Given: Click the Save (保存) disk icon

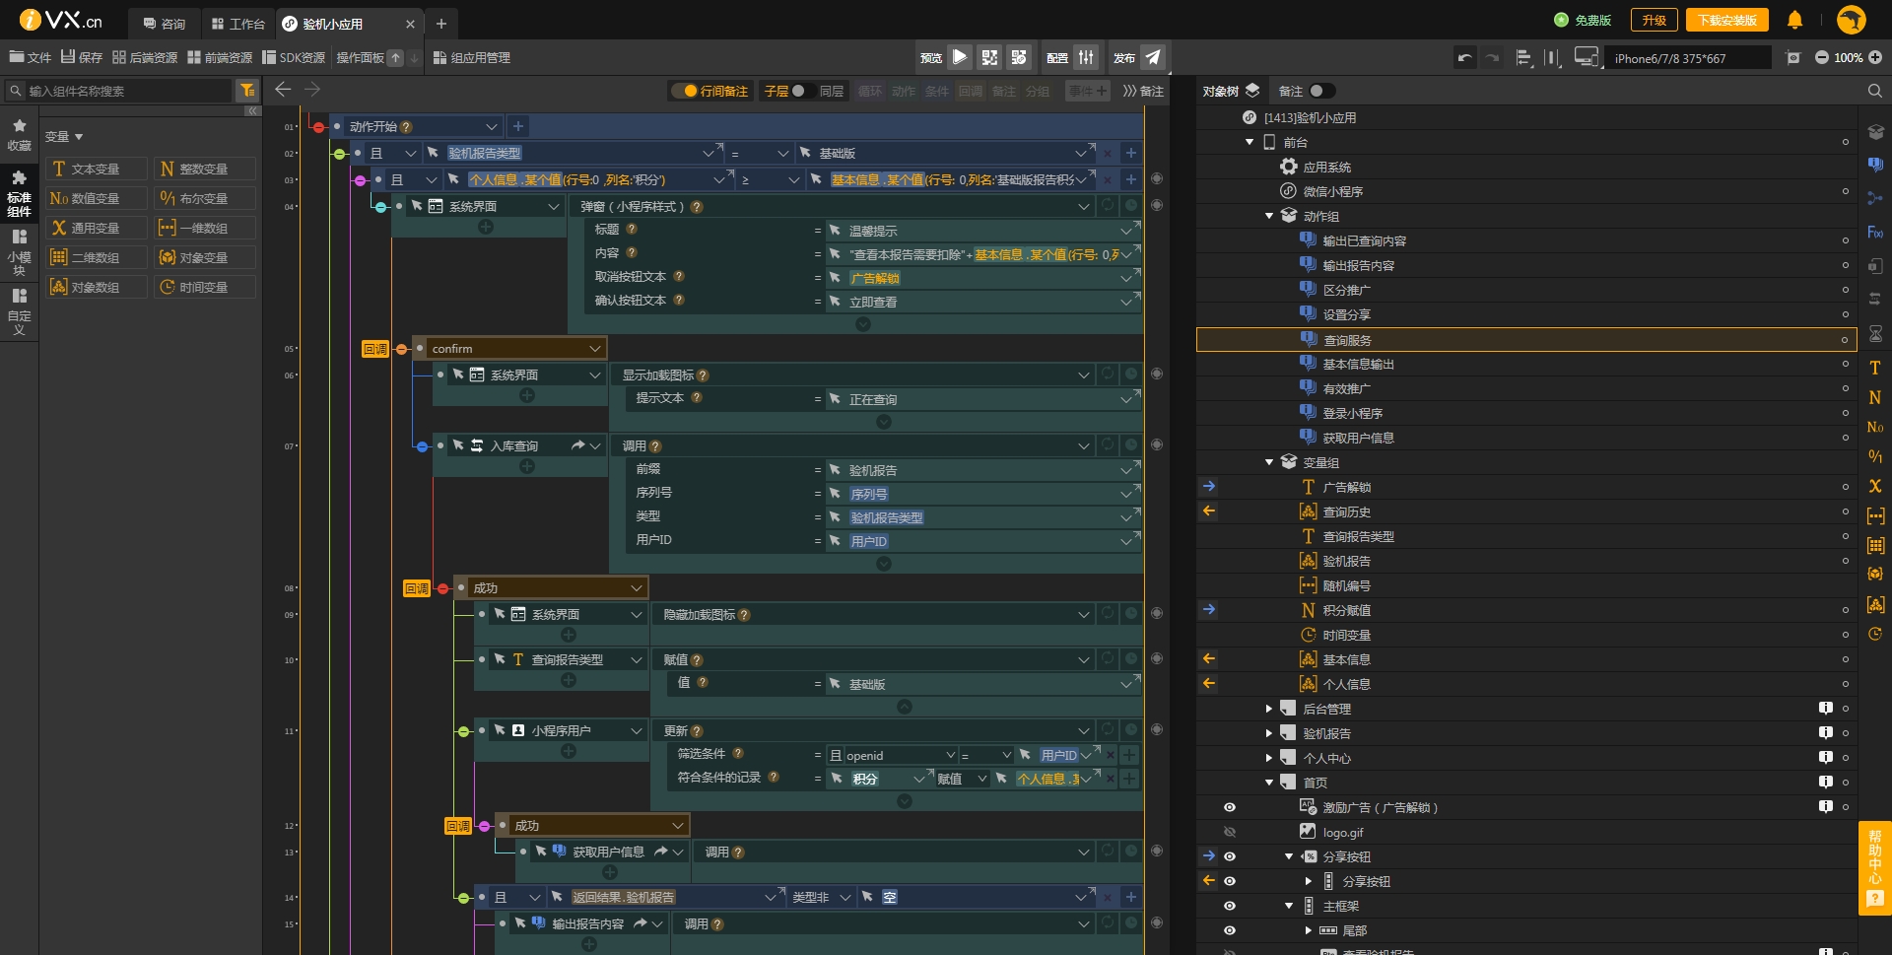Looking at the screenshot, I should 68,57.
